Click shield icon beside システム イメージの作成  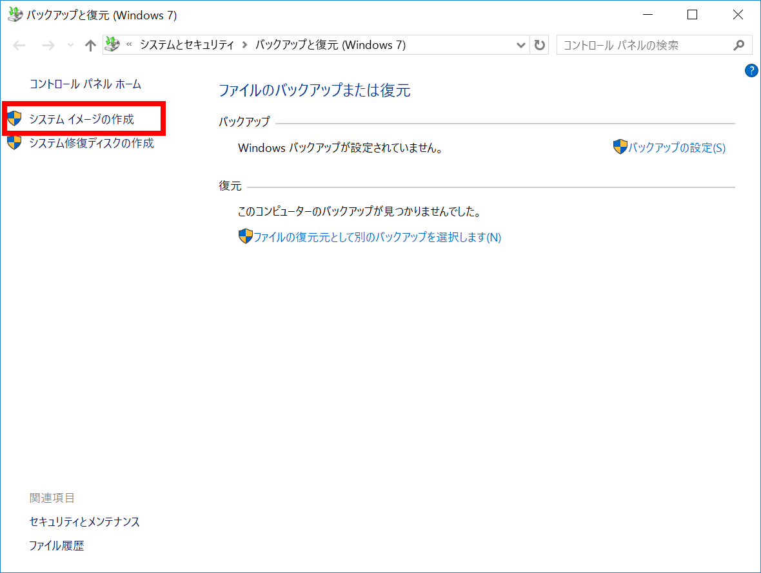tap(15, 118)
